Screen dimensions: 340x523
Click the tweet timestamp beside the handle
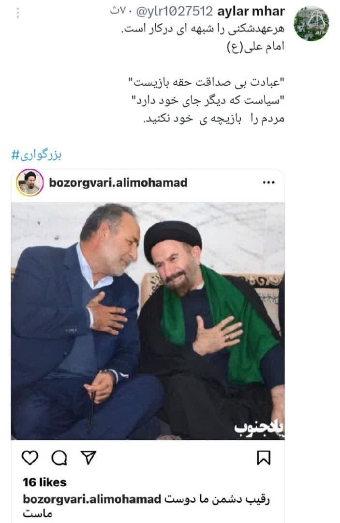click(x=118, y=12)
